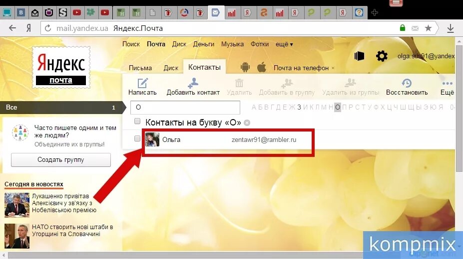
Task: Close the Почта на телефон promo
Action: [333, 68]
